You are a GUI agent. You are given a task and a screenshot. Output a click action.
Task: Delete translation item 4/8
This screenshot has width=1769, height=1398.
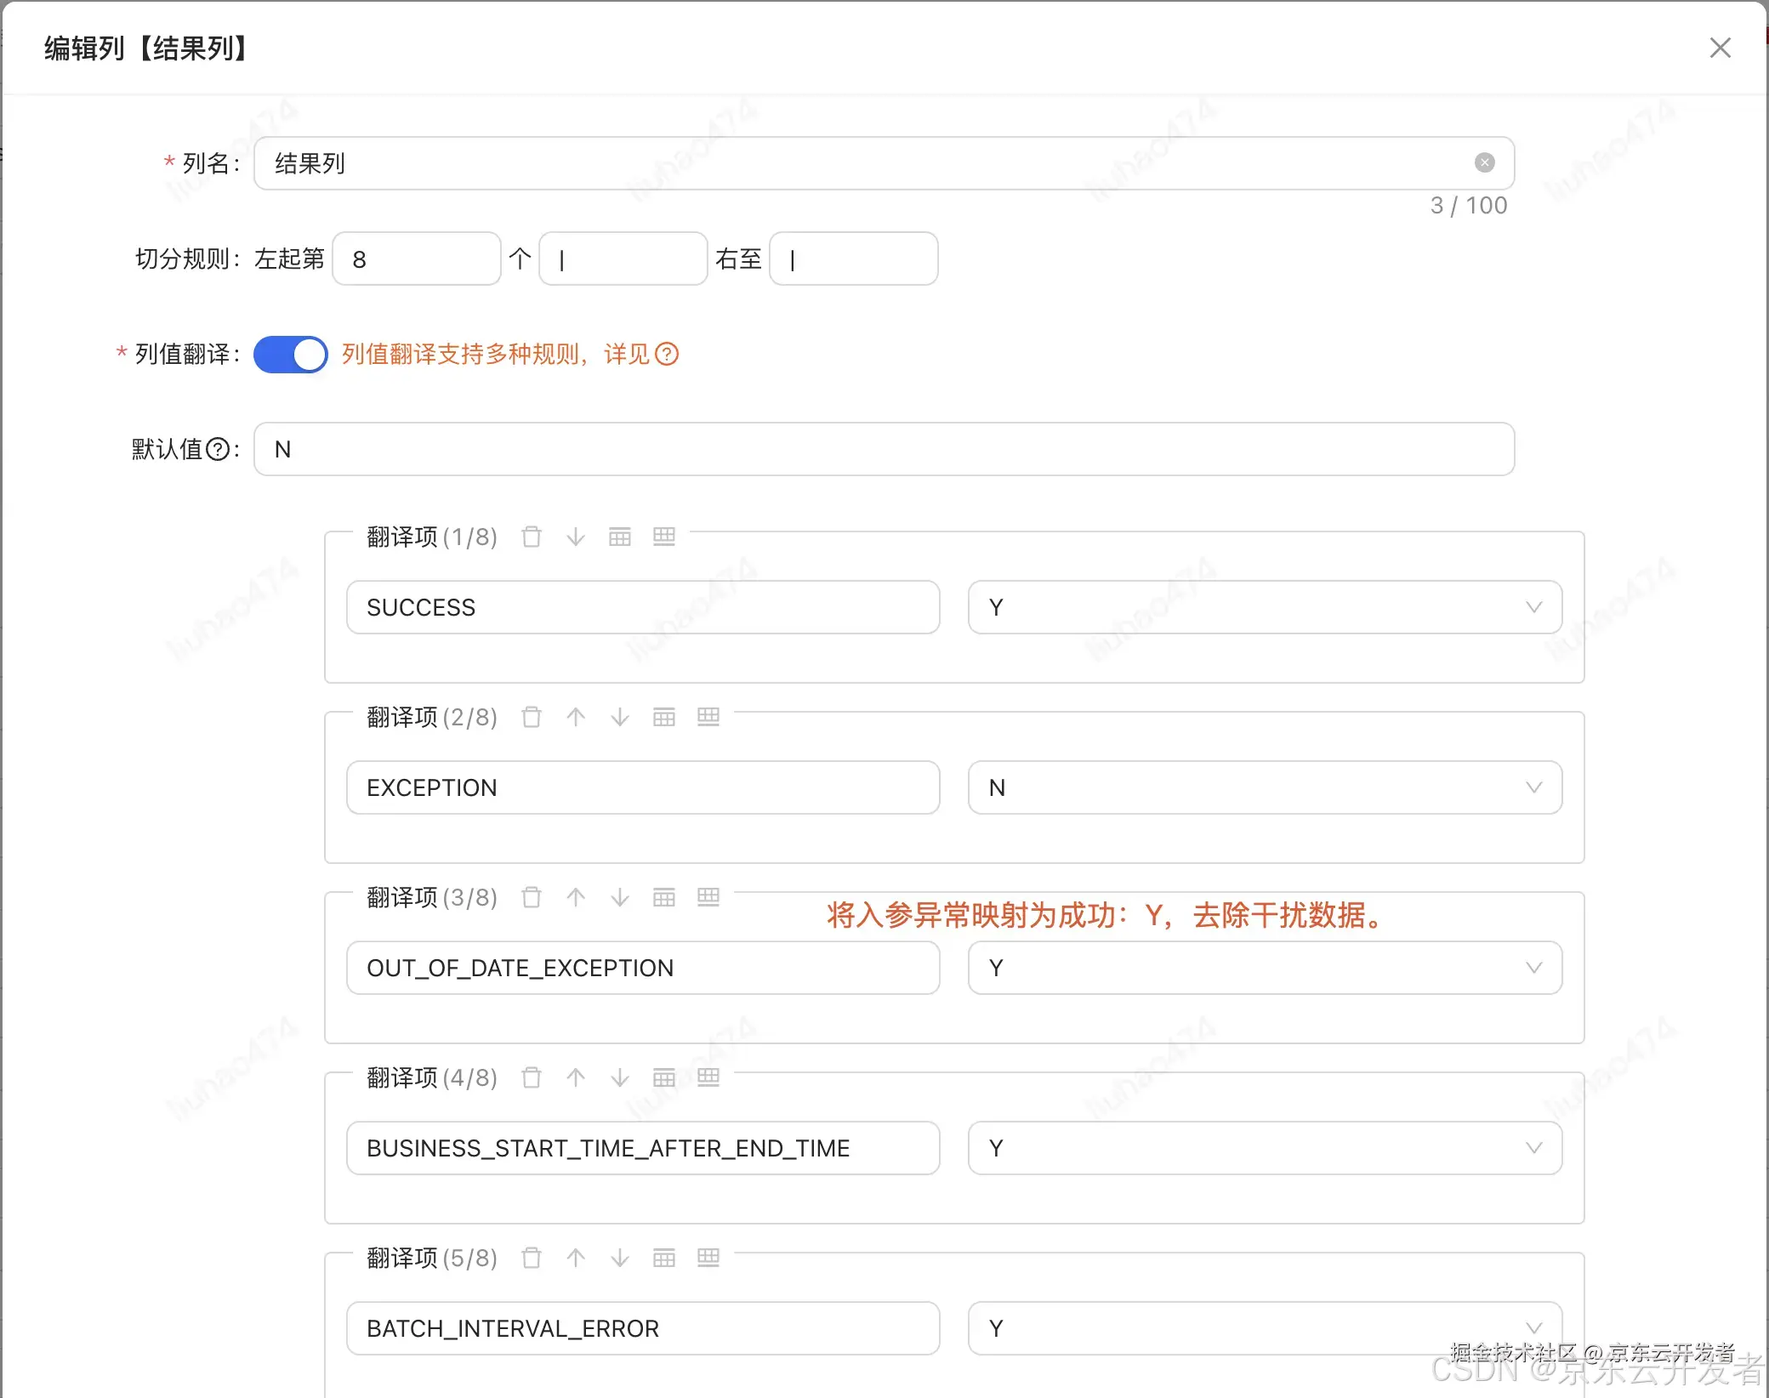point(532,1077)
